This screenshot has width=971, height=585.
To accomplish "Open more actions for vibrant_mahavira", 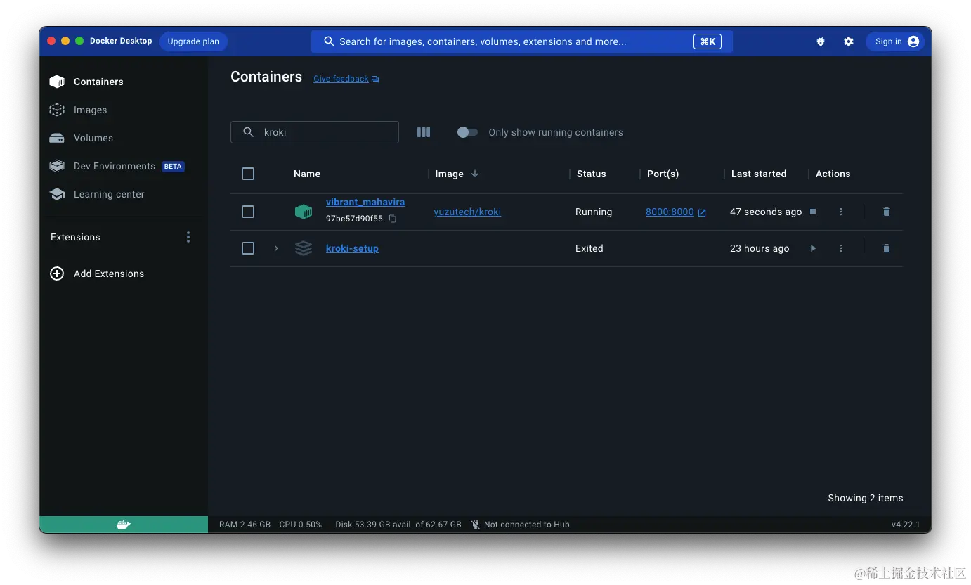I will pyautogui.click(x=841, y=212).
